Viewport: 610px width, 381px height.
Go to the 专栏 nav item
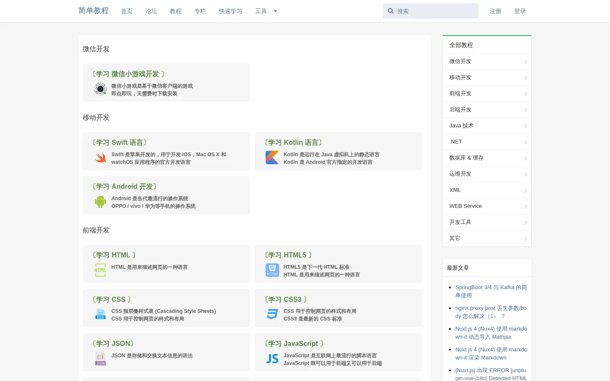click(x=200, y=11)
